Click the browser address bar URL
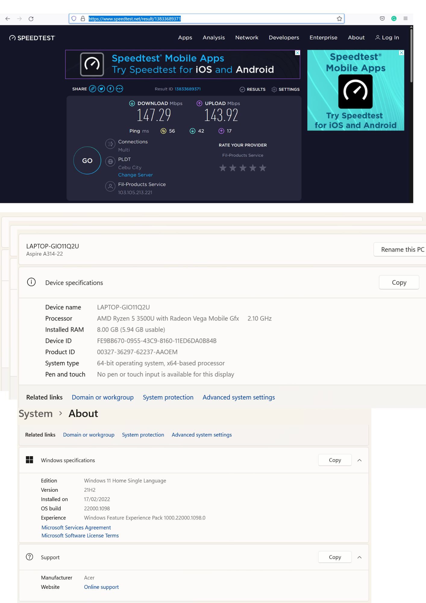 coord(135,19)
